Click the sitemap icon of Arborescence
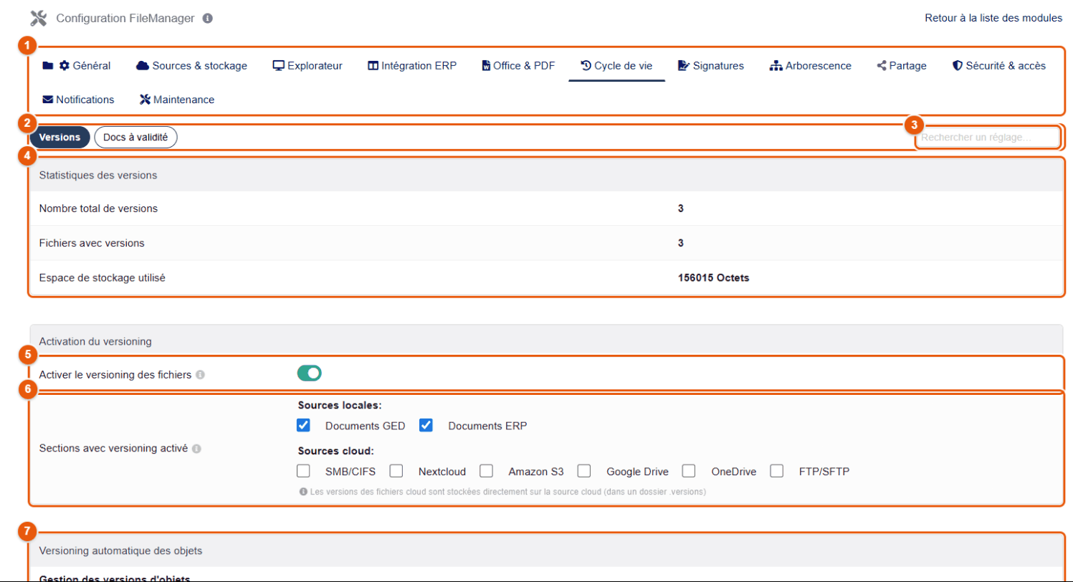 pyautogui.click(x=776, y=66)
